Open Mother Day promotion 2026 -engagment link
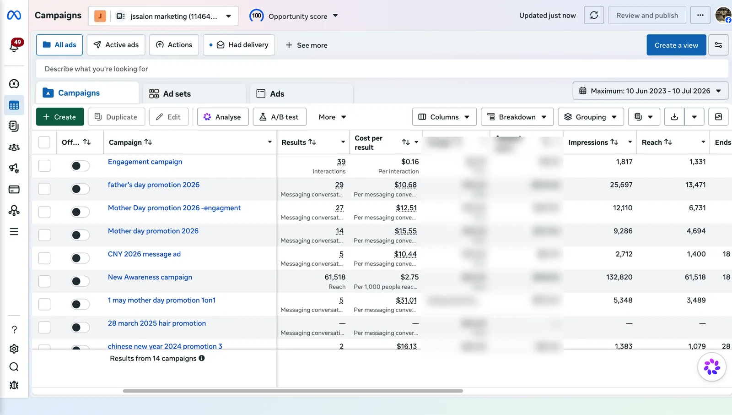 174,208
